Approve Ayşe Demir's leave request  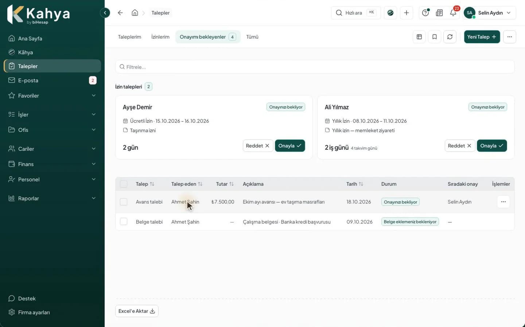(x=290, y=146)
